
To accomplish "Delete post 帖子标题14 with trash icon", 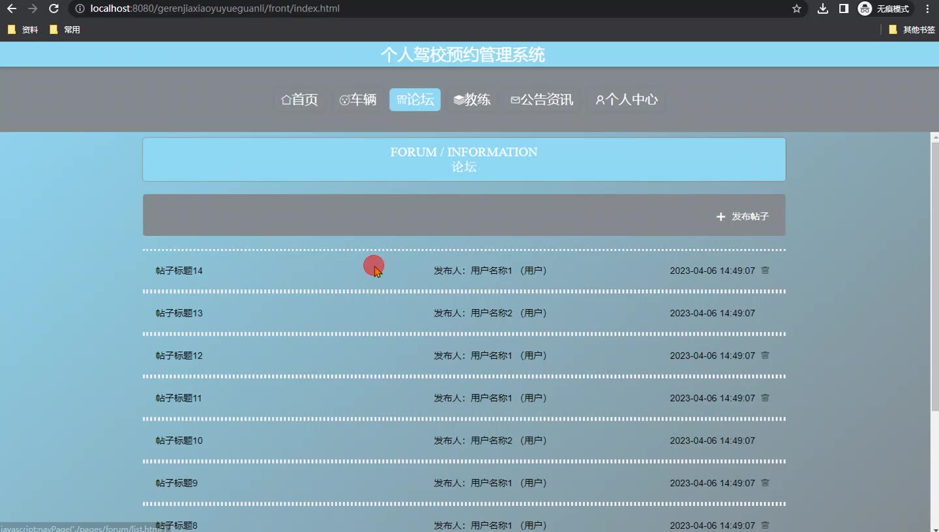I will pos(765,271).
